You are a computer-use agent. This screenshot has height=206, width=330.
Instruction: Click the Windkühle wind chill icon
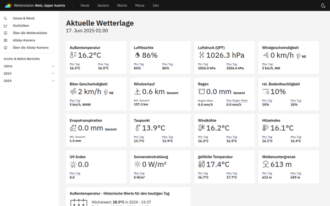click(201, 128)
